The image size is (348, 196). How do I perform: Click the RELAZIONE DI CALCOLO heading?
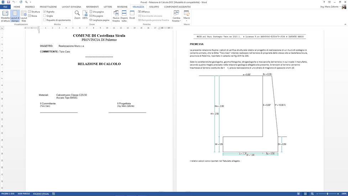[x=99, y=64]
